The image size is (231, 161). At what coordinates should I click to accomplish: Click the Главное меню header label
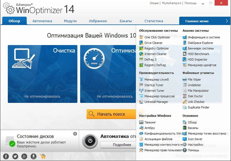pos(197,21)
